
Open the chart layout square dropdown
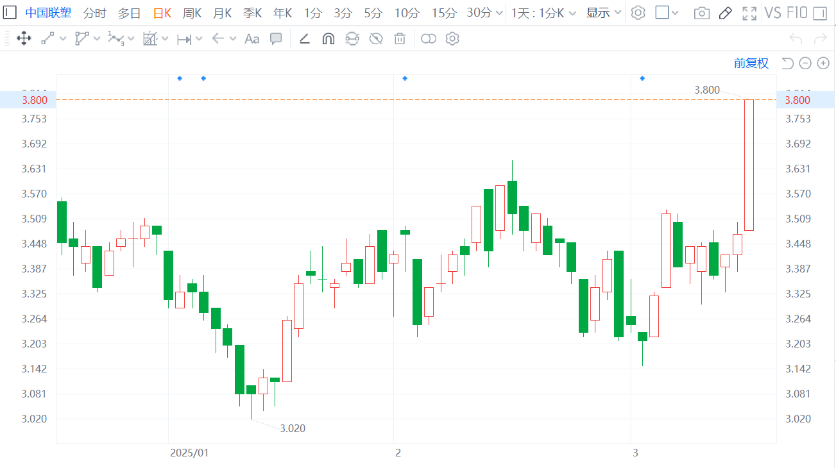pyautogui.click(x=667, y=13)
